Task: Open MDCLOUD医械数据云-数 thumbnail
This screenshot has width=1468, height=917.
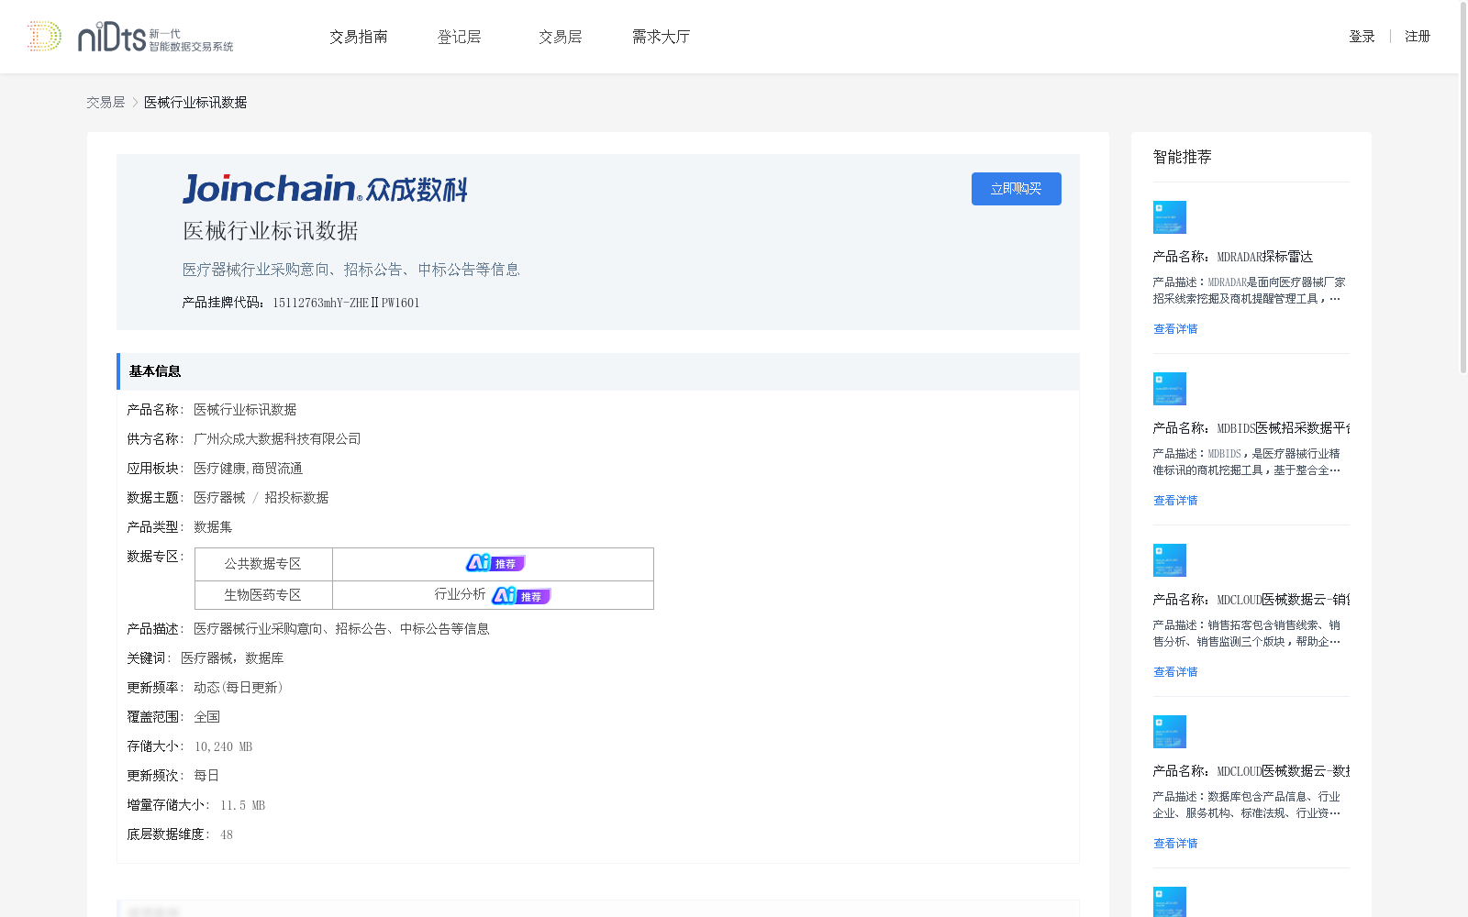Action: coord(1170,732)
